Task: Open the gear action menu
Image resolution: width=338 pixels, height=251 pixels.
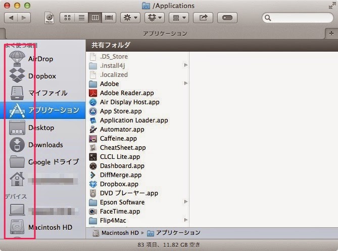Action: [x=130, y=18]
